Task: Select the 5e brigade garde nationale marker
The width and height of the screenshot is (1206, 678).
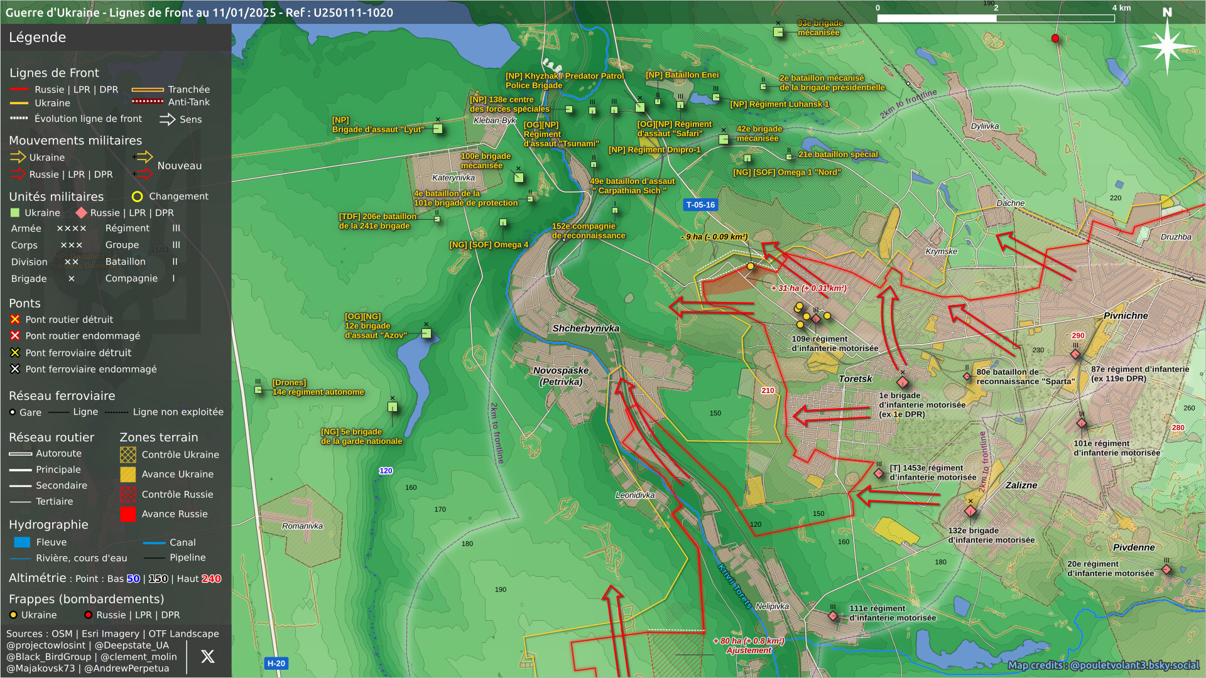Action: (x=393, y=407)
